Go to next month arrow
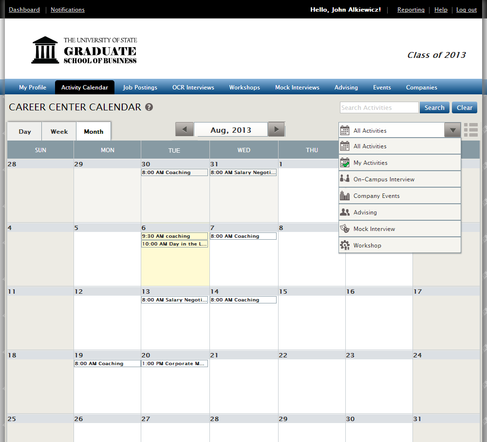 (277, 129)
